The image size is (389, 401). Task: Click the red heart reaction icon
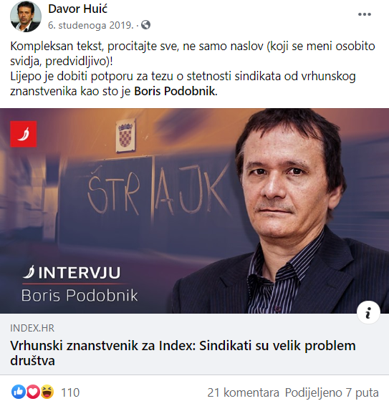(x=33, y=392)
